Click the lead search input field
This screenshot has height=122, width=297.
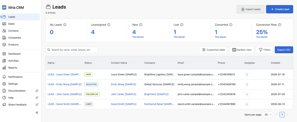click(72, 50)
